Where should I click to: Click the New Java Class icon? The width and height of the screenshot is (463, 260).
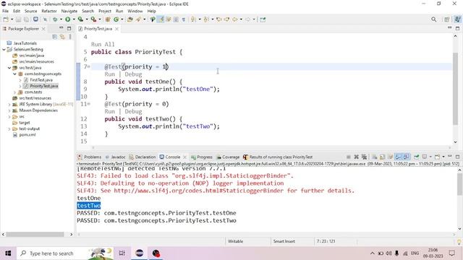[x=116, y=19]
